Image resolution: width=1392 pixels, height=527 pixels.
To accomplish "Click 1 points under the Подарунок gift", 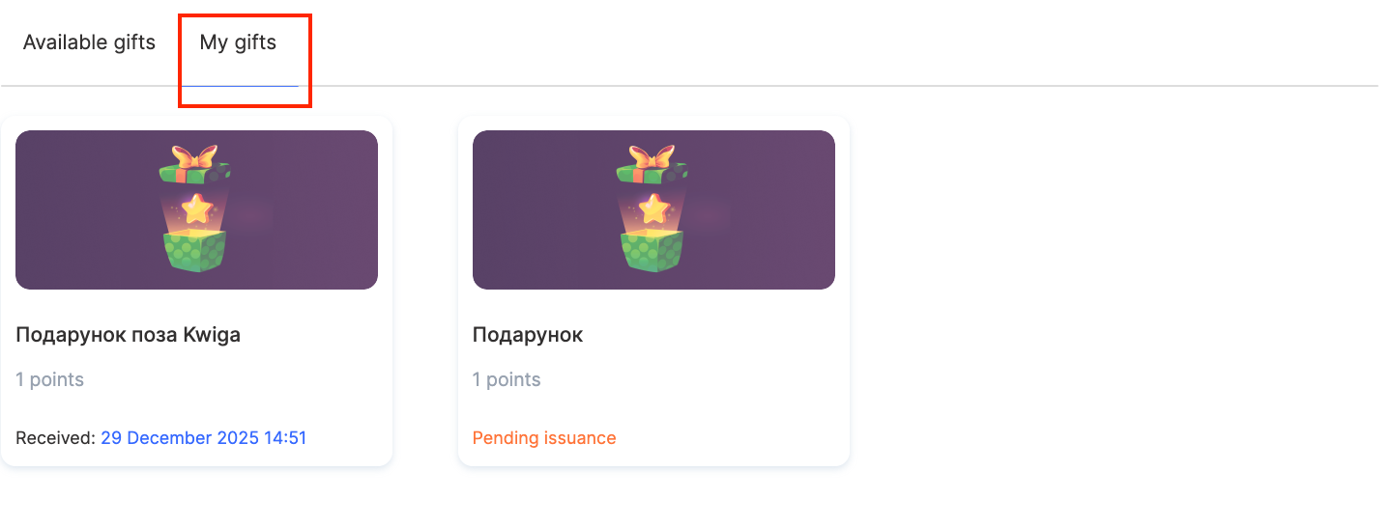I will point(507,379).
